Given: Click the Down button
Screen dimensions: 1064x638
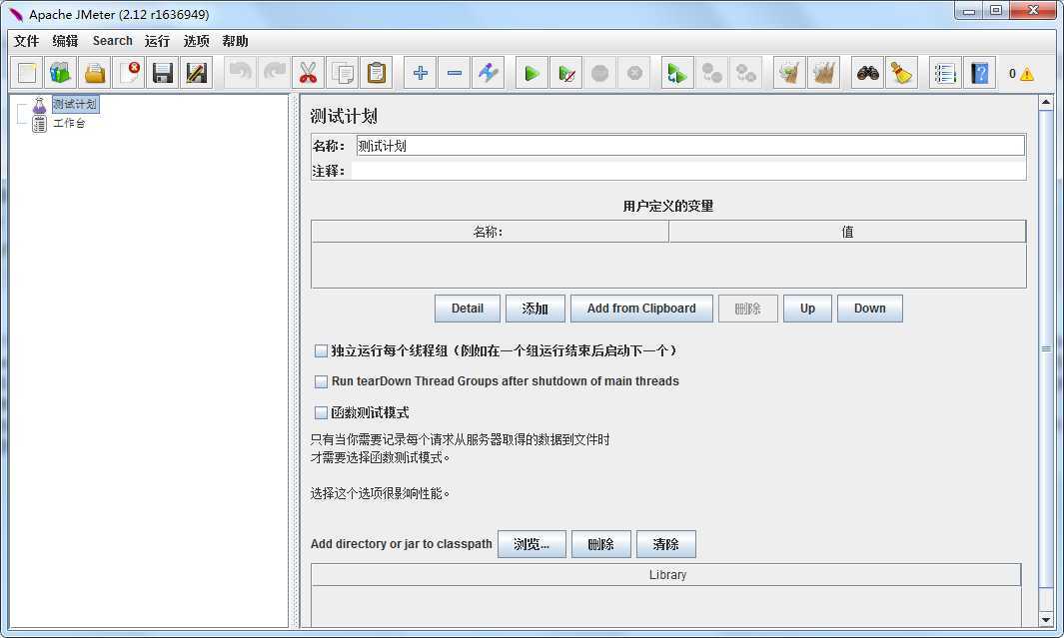Looking at the screenshot, I should (870, 309).
